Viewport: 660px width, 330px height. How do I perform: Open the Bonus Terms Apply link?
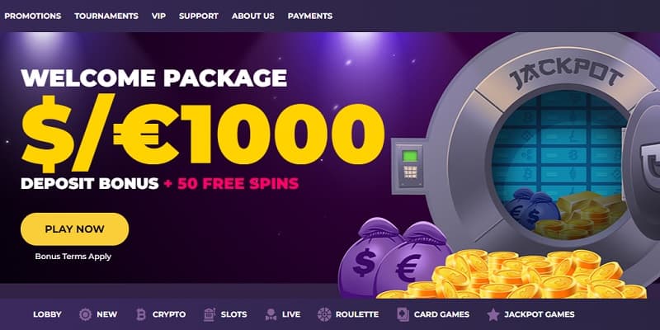(x=73, y=257)
